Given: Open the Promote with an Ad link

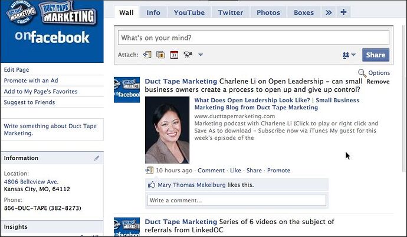Looking at the screenshot, I should click(x=31, y=81).
